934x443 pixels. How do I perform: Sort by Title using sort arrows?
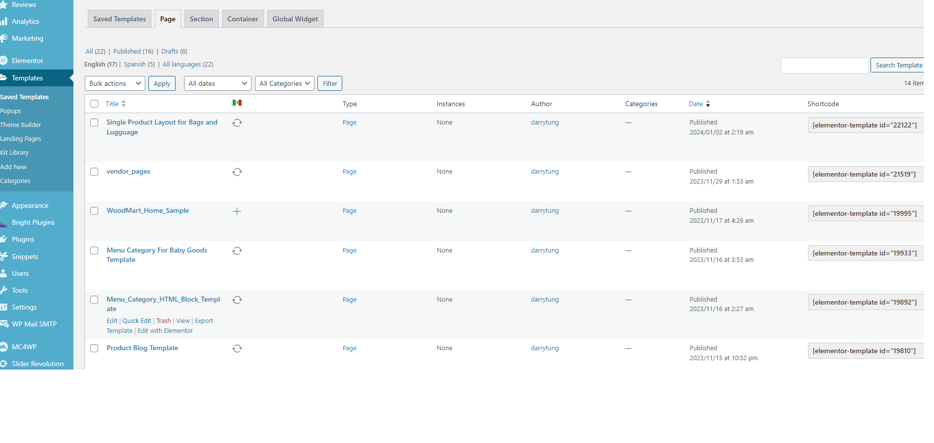tap(124, 104)
